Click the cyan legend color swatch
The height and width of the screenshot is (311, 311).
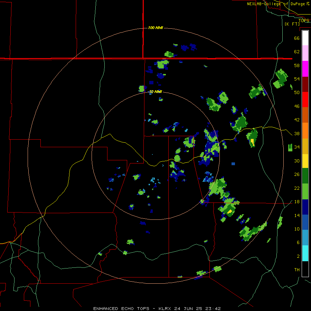coord(305,253)
